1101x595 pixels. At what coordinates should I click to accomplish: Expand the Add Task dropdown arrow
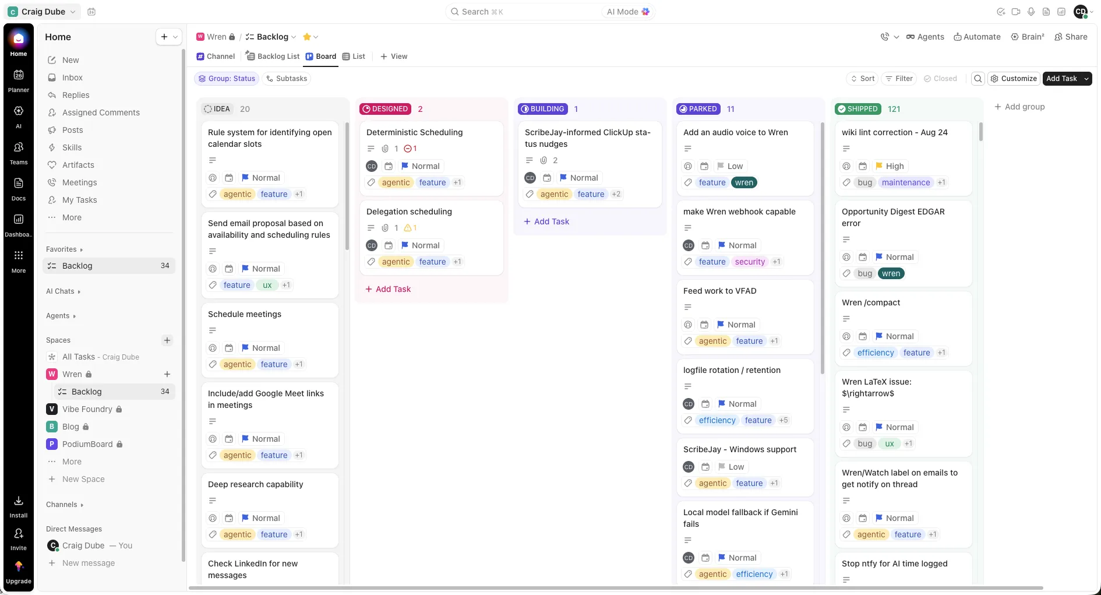click(1086, 79)
